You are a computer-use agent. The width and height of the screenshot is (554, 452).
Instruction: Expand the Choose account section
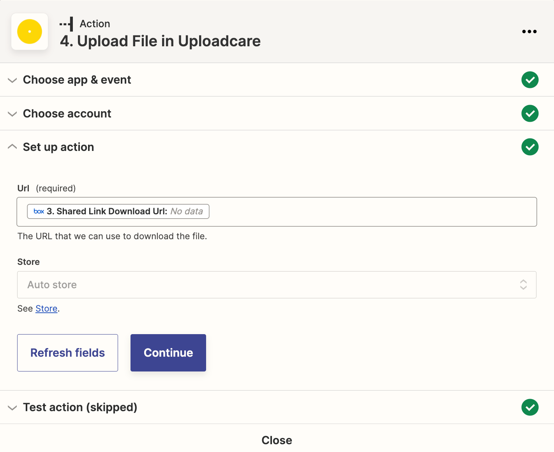(x=12, y=114)
